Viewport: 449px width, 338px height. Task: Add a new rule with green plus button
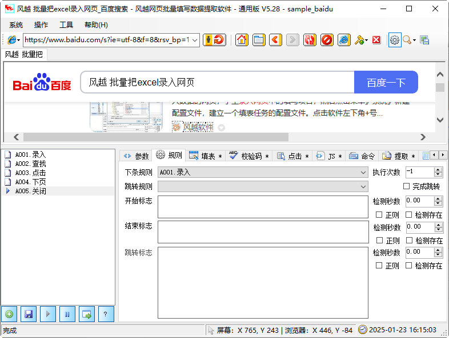tap(9, 314)
